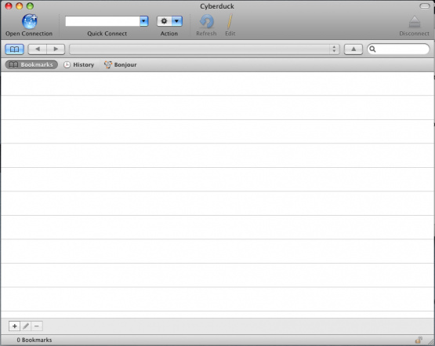Switch to the History tab
Viewport: 435px width, 346px height.
[x=79, y=64]
